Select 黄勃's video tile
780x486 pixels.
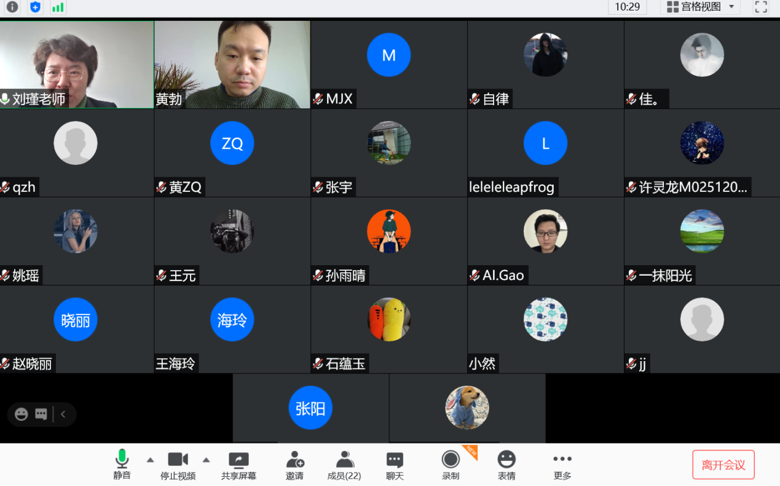click(x=232, y=65)
